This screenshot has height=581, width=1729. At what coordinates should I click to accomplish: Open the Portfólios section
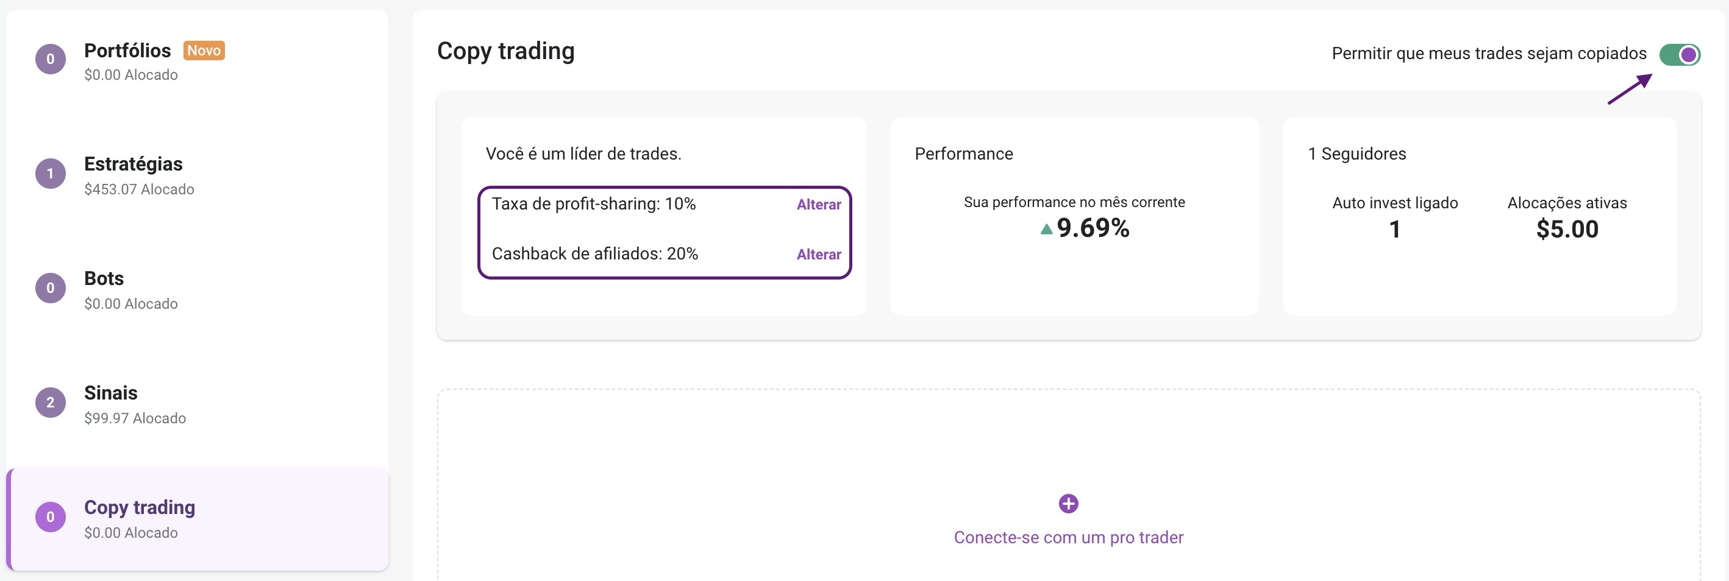point(198,60)
